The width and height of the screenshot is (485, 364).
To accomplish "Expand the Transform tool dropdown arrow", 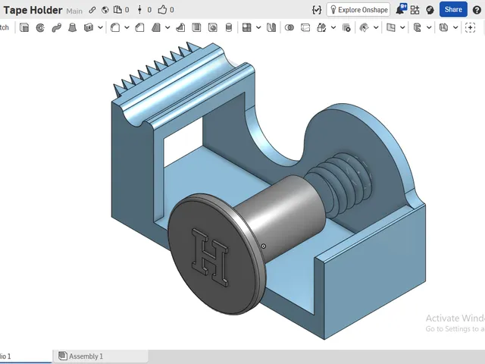I will coord(333,28).
